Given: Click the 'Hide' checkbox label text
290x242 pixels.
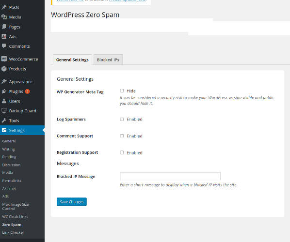Looking at the screenshot, I should pyautogui.click(x=131, y=91).
